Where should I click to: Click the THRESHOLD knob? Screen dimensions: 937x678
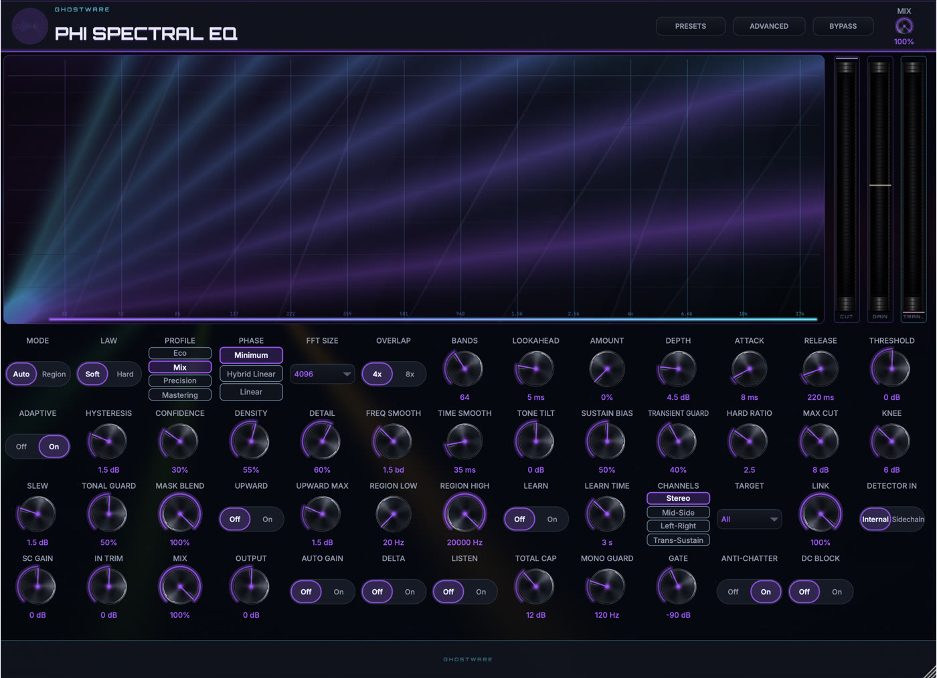pos(891,368)
